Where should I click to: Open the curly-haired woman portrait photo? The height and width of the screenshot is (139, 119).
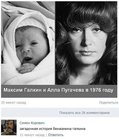[86, 43]
